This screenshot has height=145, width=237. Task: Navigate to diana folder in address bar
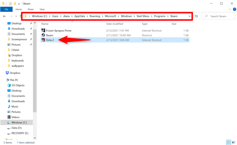coord(66,16)
